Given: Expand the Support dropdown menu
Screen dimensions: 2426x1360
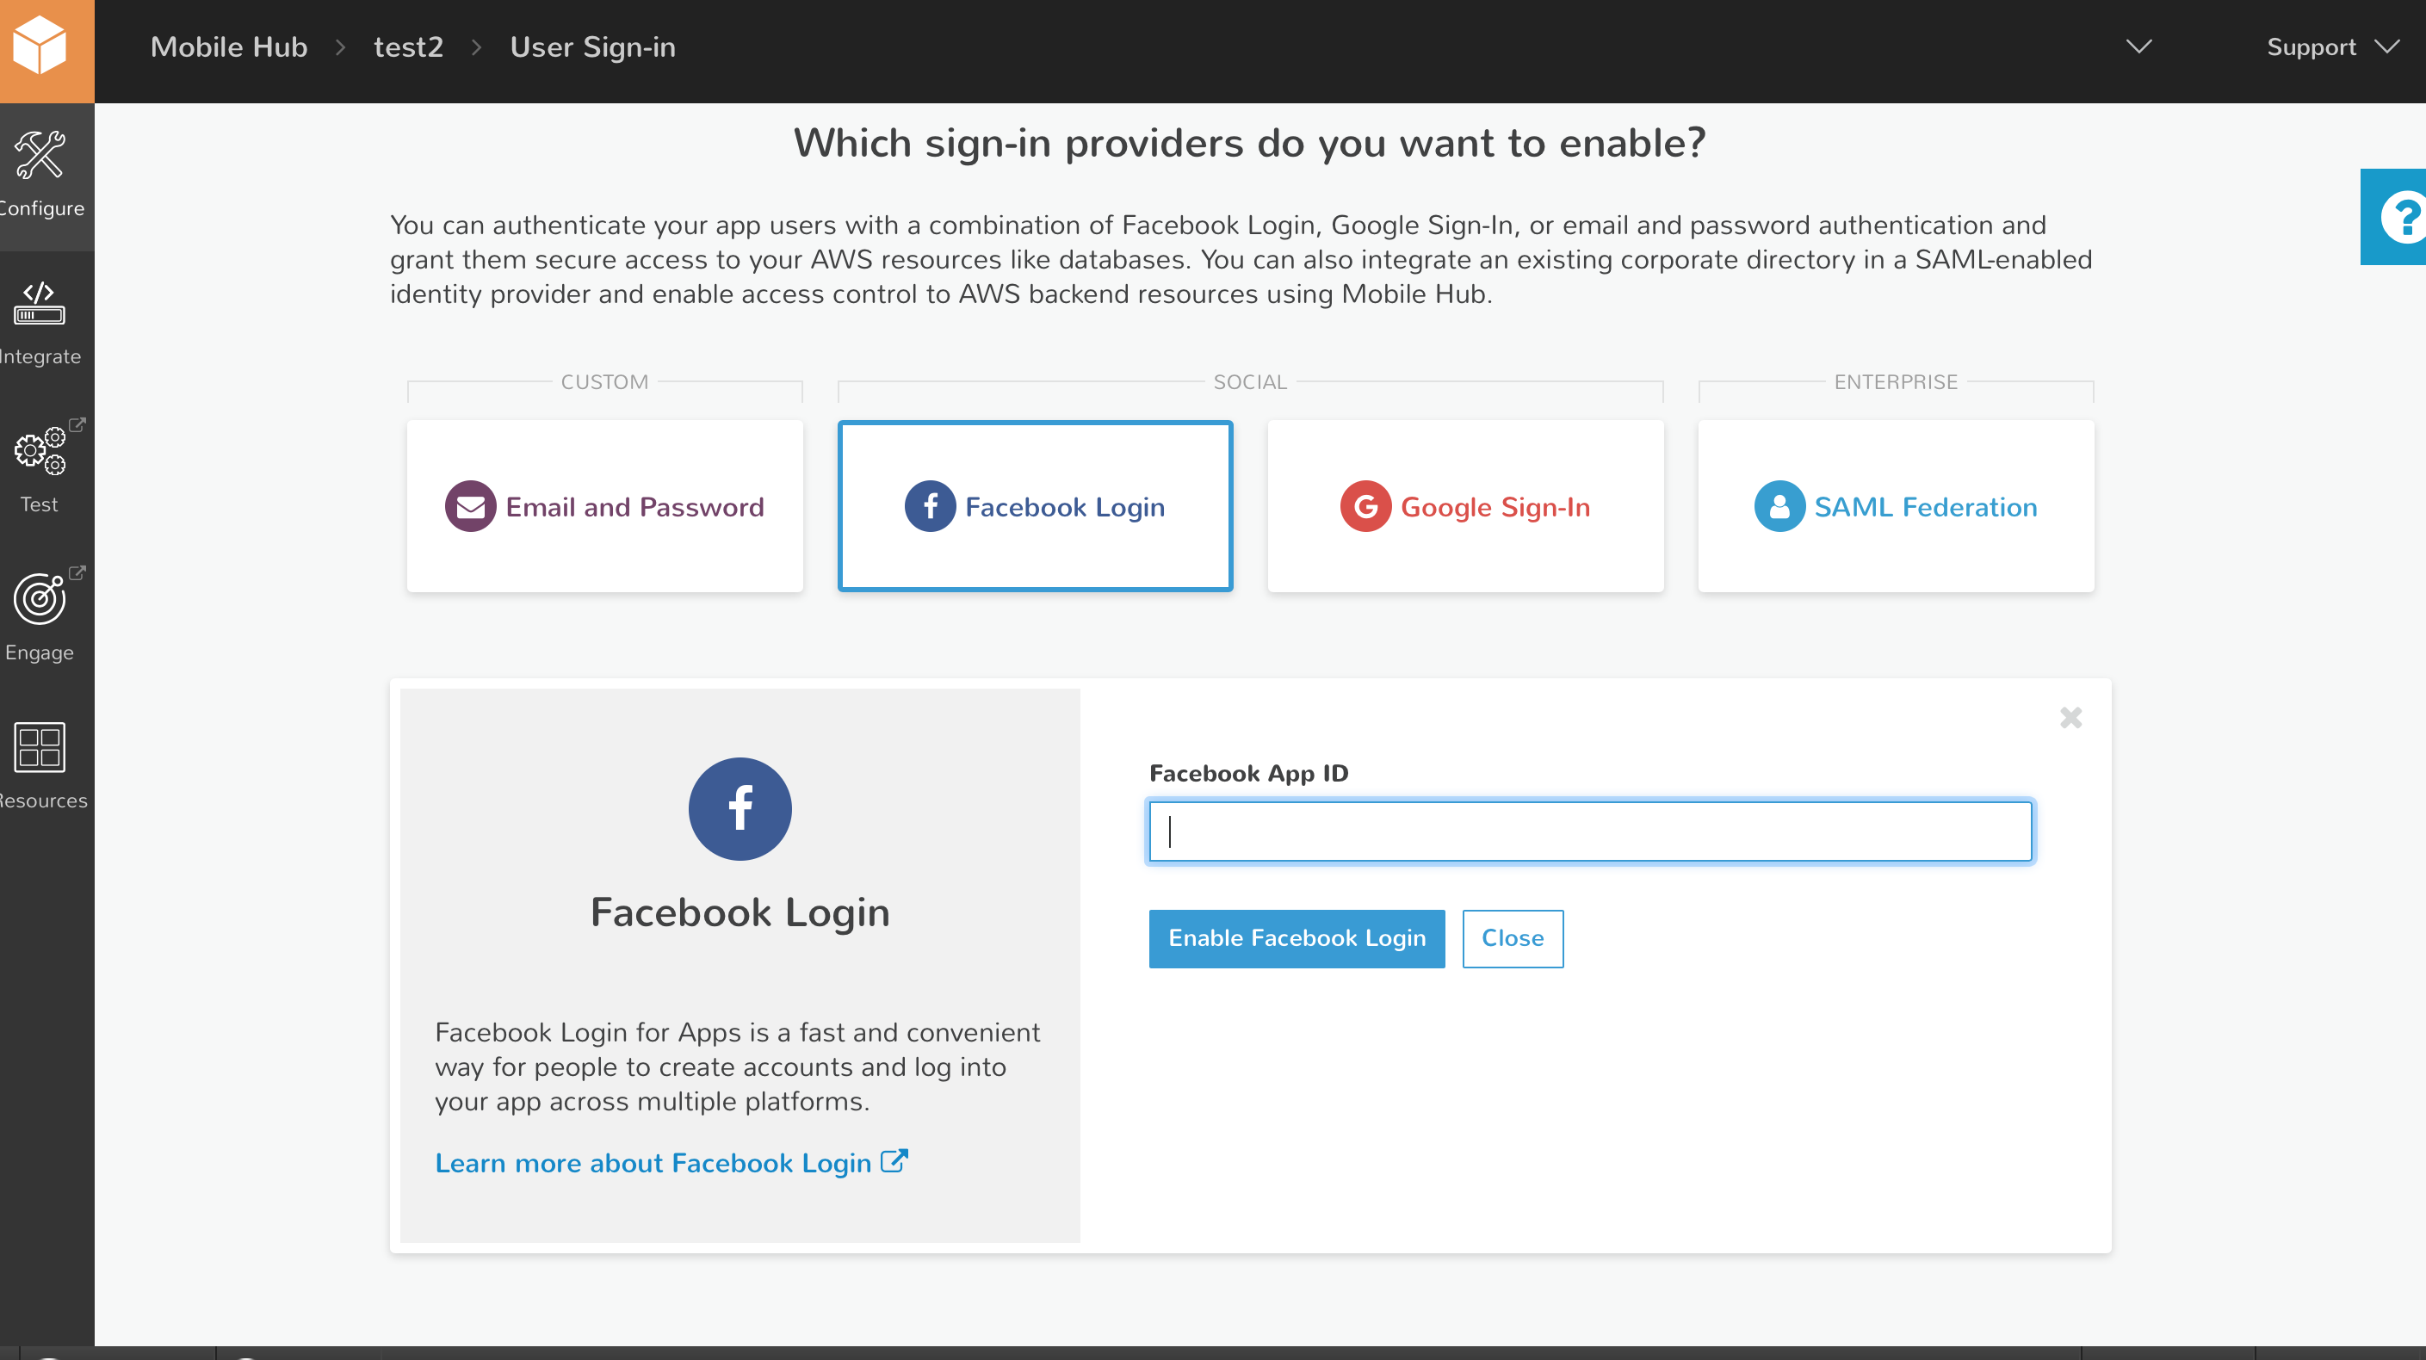Looking at the screenshot, I should click(x=2330, y=45).
